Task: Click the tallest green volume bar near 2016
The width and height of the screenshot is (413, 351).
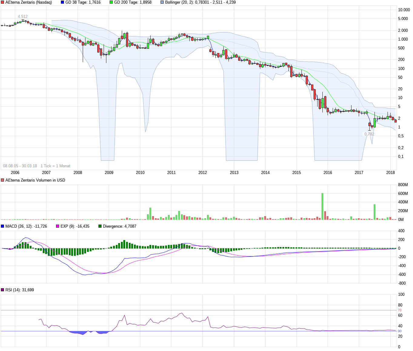Action: 322,206
